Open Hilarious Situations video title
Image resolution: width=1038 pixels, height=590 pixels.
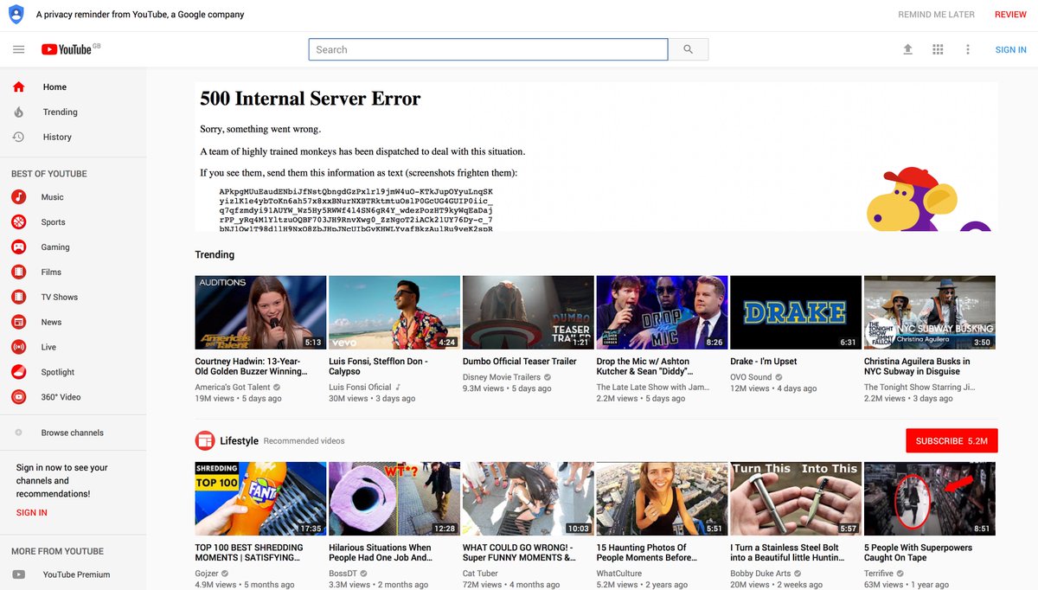tap(381, 553)
